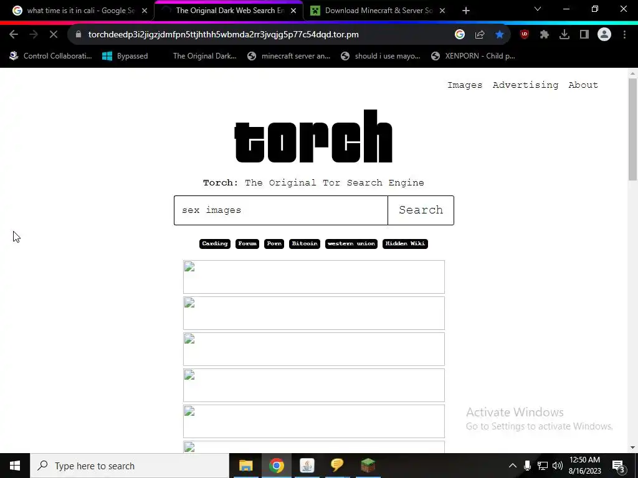Click the Google icon in address bar
This screenshot has width=638, height=478.
click(460, 35)
